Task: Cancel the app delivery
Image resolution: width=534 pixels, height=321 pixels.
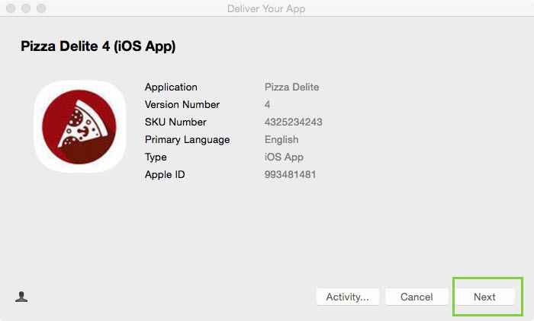Action: point(417,297)
